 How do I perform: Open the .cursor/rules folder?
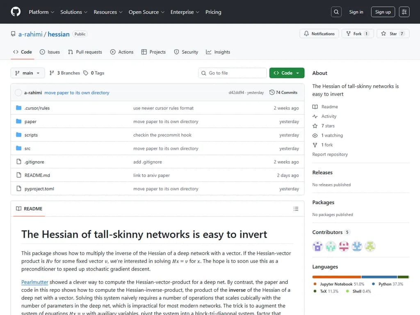pos(37,108)
